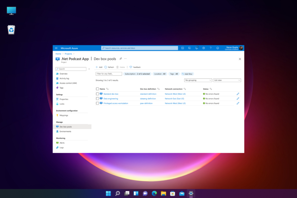Open the help question mark icon

(x=211, y=48)
